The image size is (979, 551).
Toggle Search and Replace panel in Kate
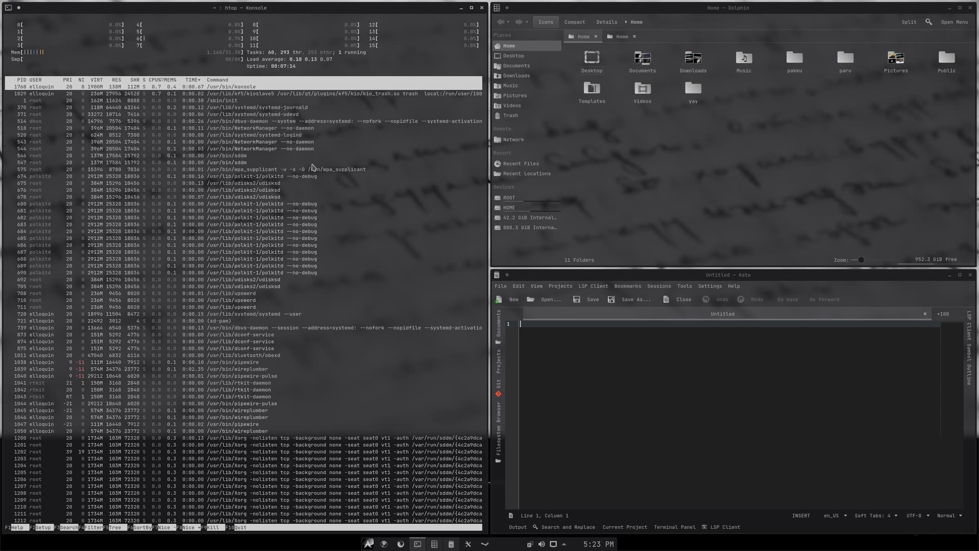tap(564, 527)
